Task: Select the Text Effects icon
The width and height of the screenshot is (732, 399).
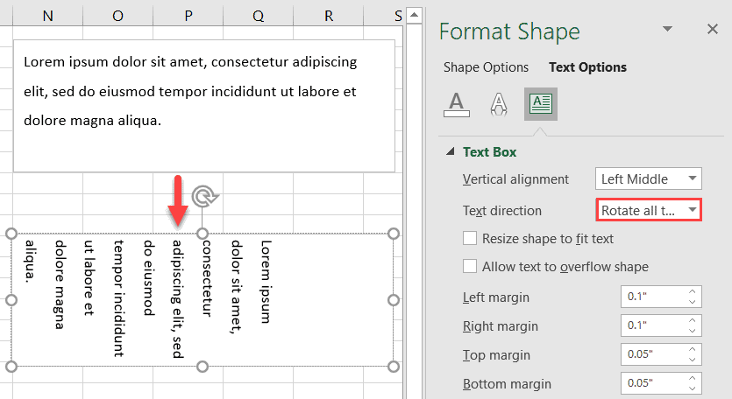Action: 498,104
